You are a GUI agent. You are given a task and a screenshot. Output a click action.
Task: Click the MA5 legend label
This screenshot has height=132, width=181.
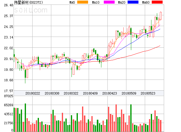[x=72, y=2]
